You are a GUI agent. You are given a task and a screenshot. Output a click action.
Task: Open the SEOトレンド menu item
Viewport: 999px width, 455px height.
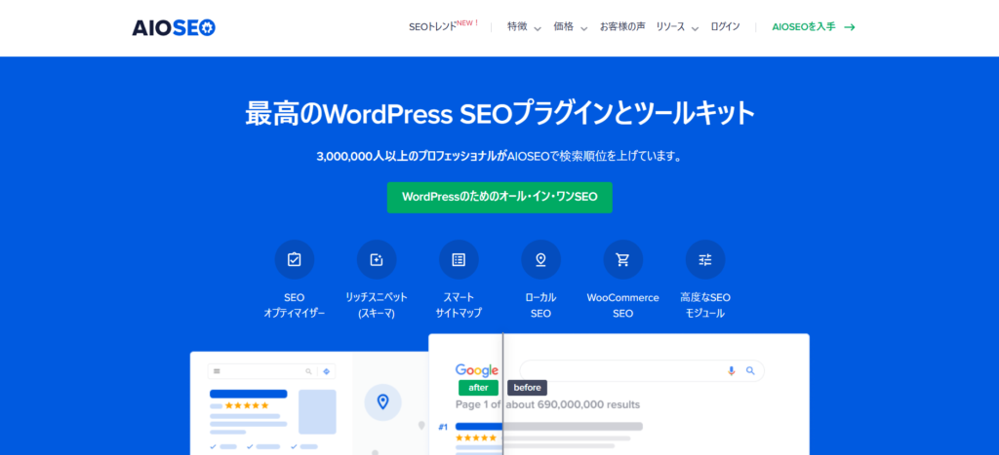pyautogui.click(x=432, y=26)
